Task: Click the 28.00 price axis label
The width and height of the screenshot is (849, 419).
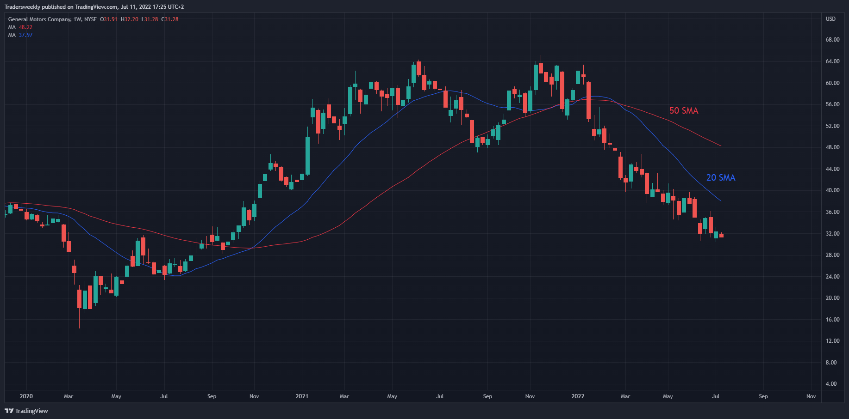Action: click(832, 255)
